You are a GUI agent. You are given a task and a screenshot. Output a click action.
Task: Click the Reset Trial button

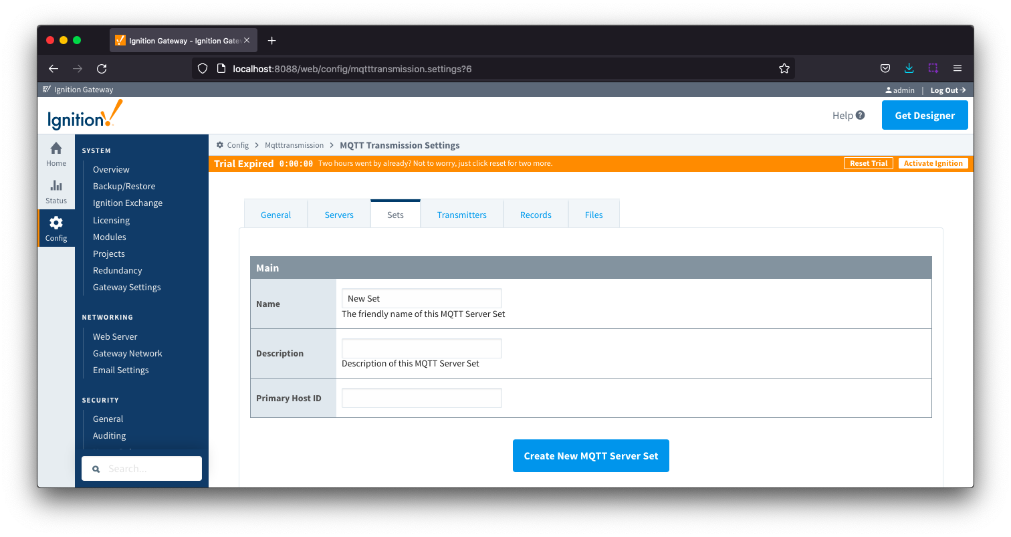[869, 163]
